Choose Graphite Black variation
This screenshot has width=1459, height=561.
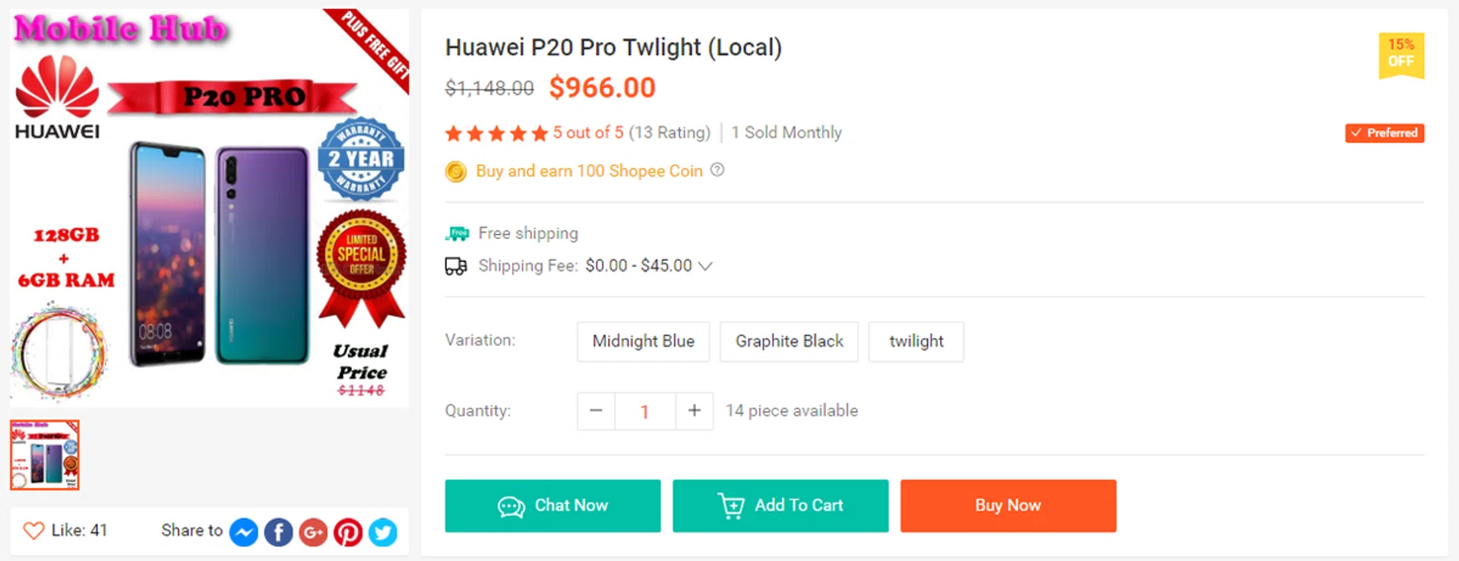pos(789,341)
